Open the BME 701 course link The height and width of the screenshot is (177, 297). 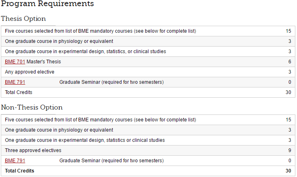click(x=15, y=62)
